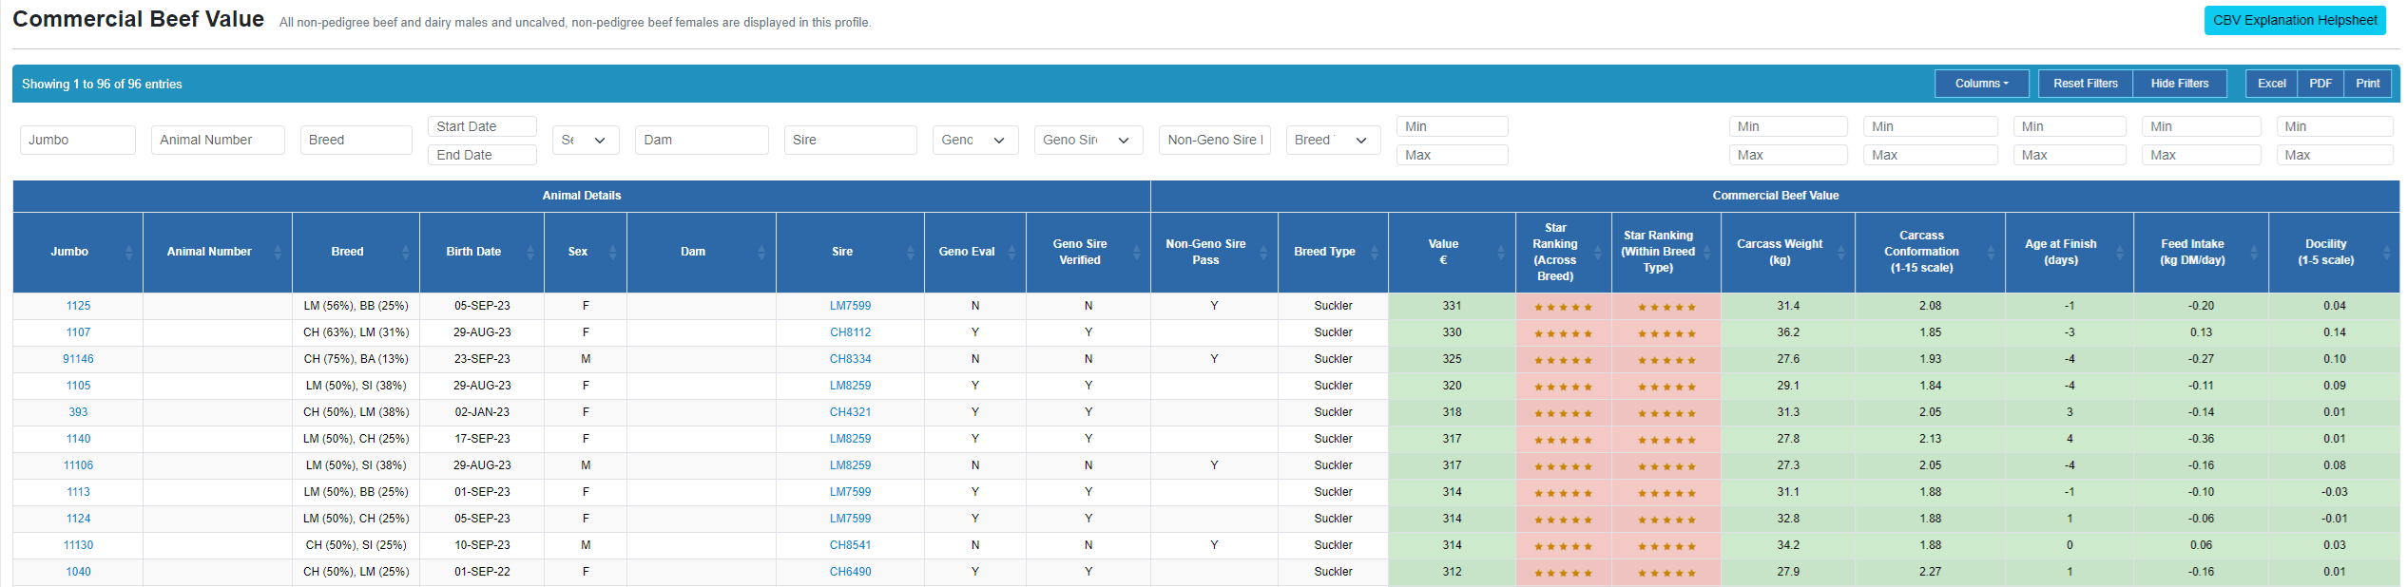Click sort arrows on Docility column header
Viewport: 2407px width, 587px height.
coord(2387,252)
